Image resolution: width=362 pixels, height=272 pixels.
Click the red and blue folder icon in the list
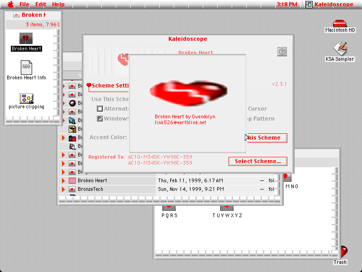(x=72, y=138)
